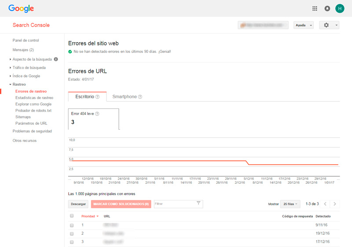Click the filter funnel icon
This screenshot has height=247, width=352.
pos(198,203)
